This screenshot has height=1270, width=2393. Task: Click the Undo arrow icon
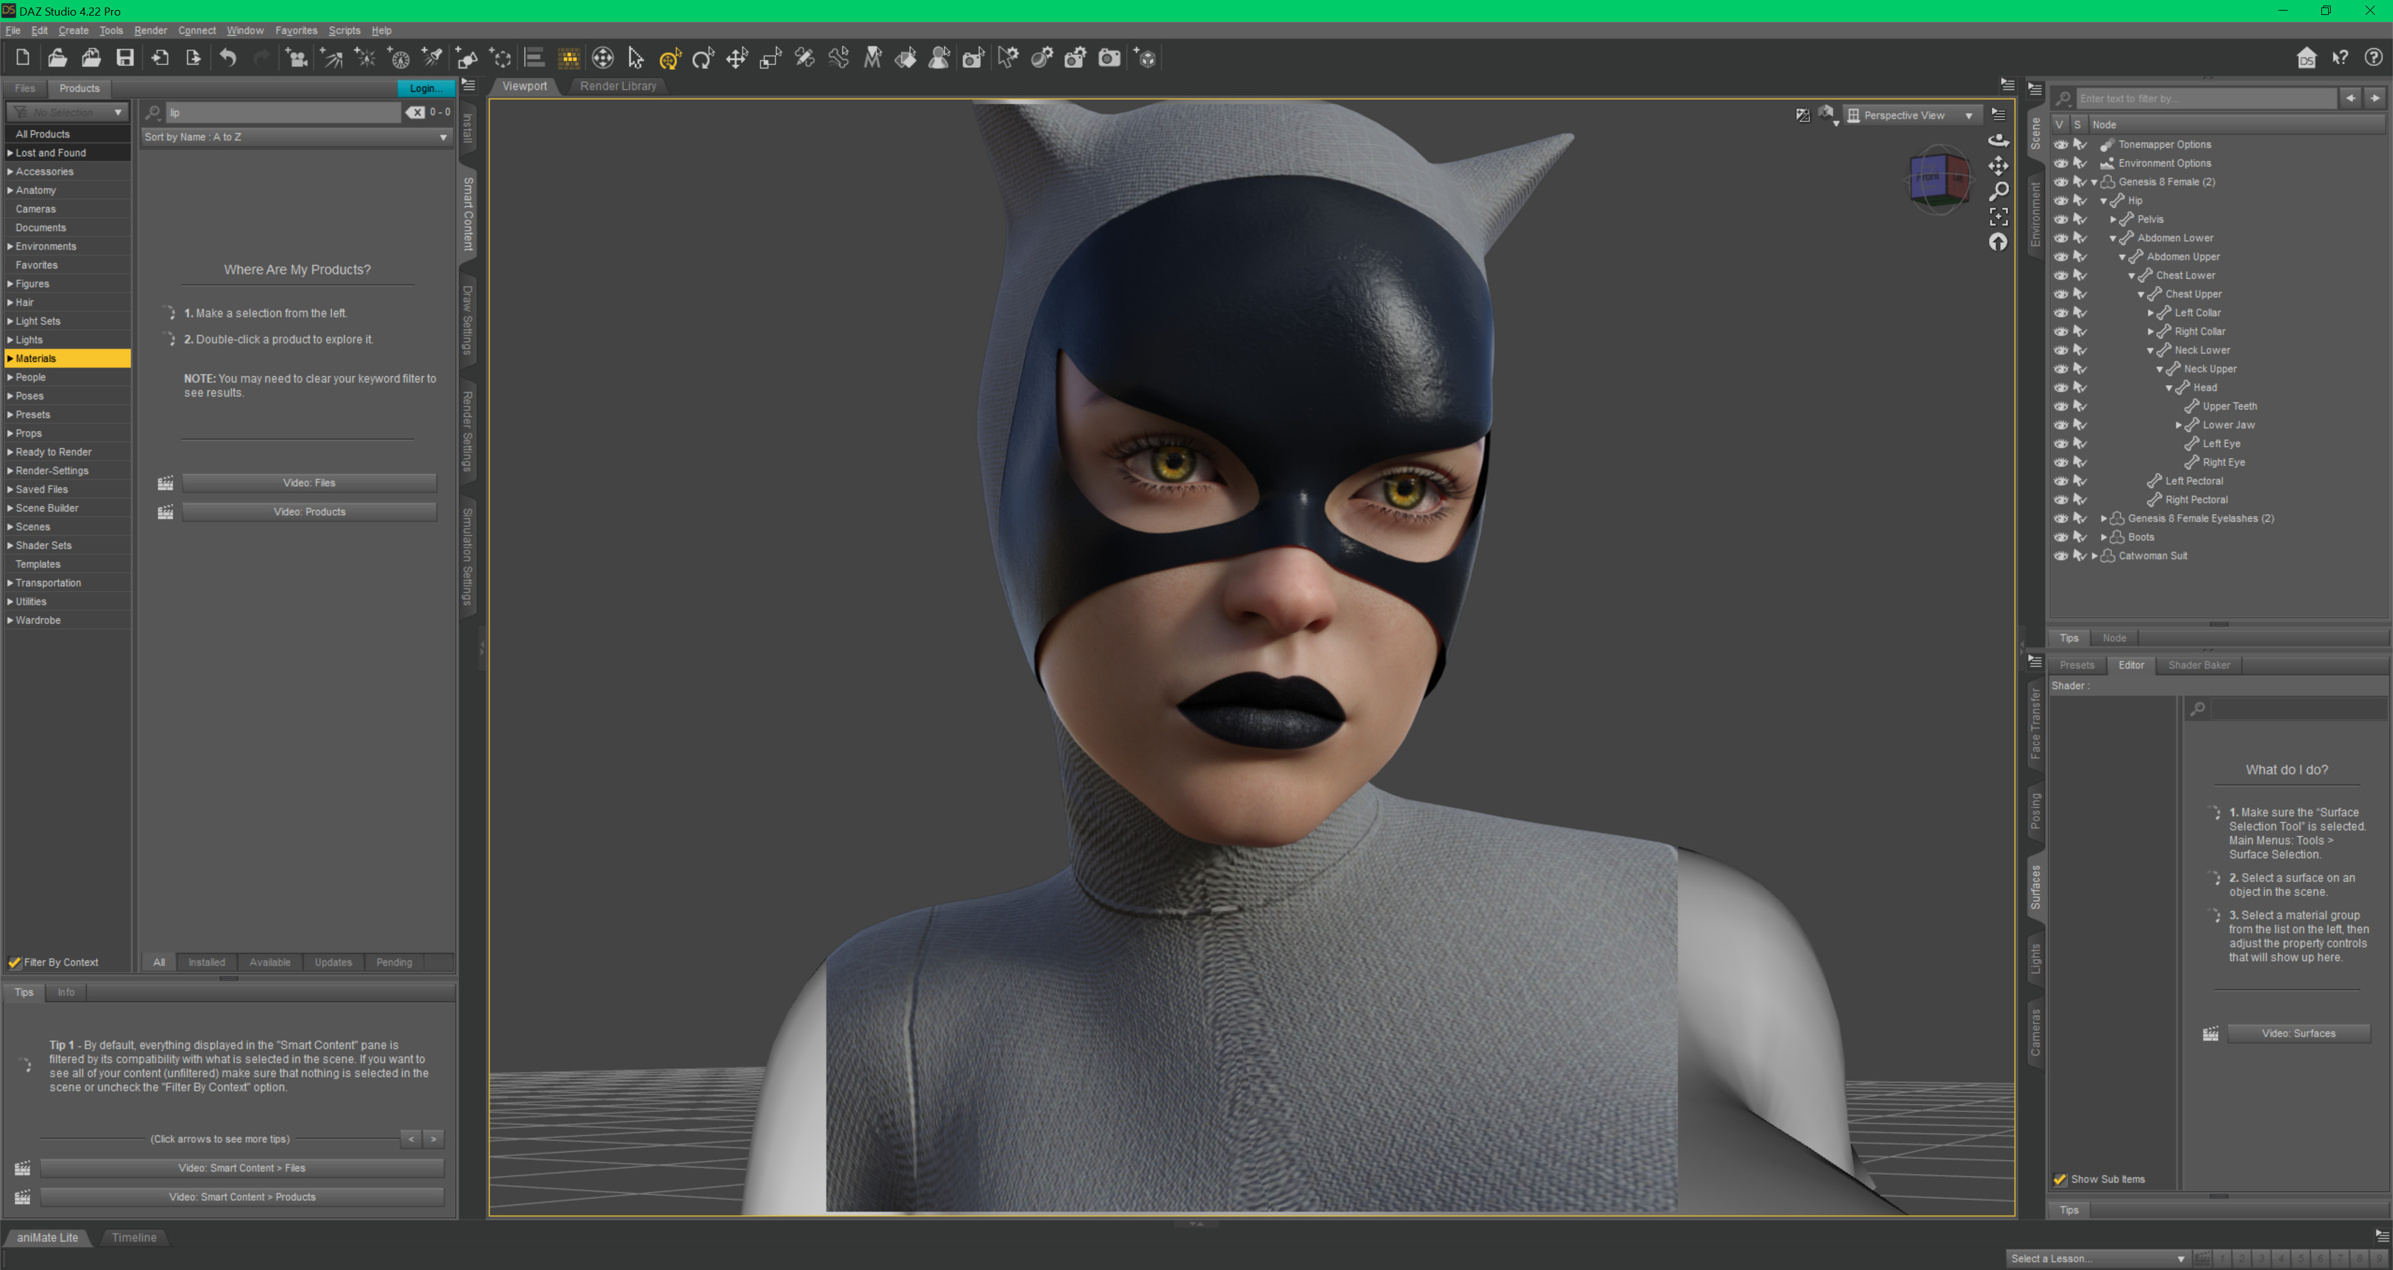tap(227, 59)
